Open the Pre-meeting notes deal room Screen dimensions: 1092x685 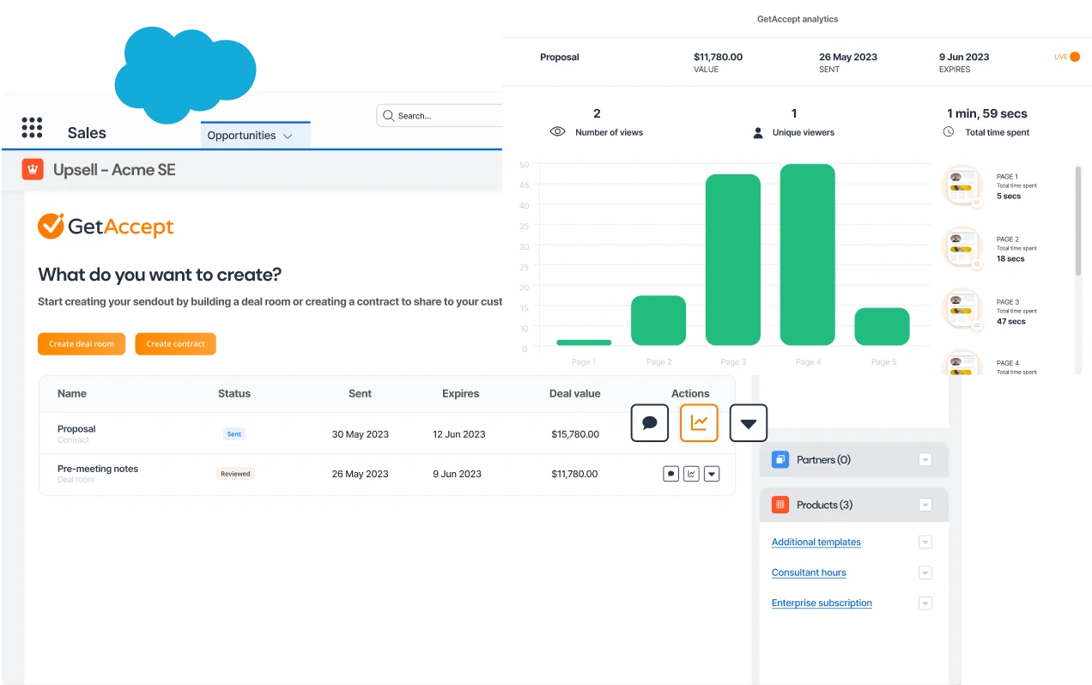[98, 469]
